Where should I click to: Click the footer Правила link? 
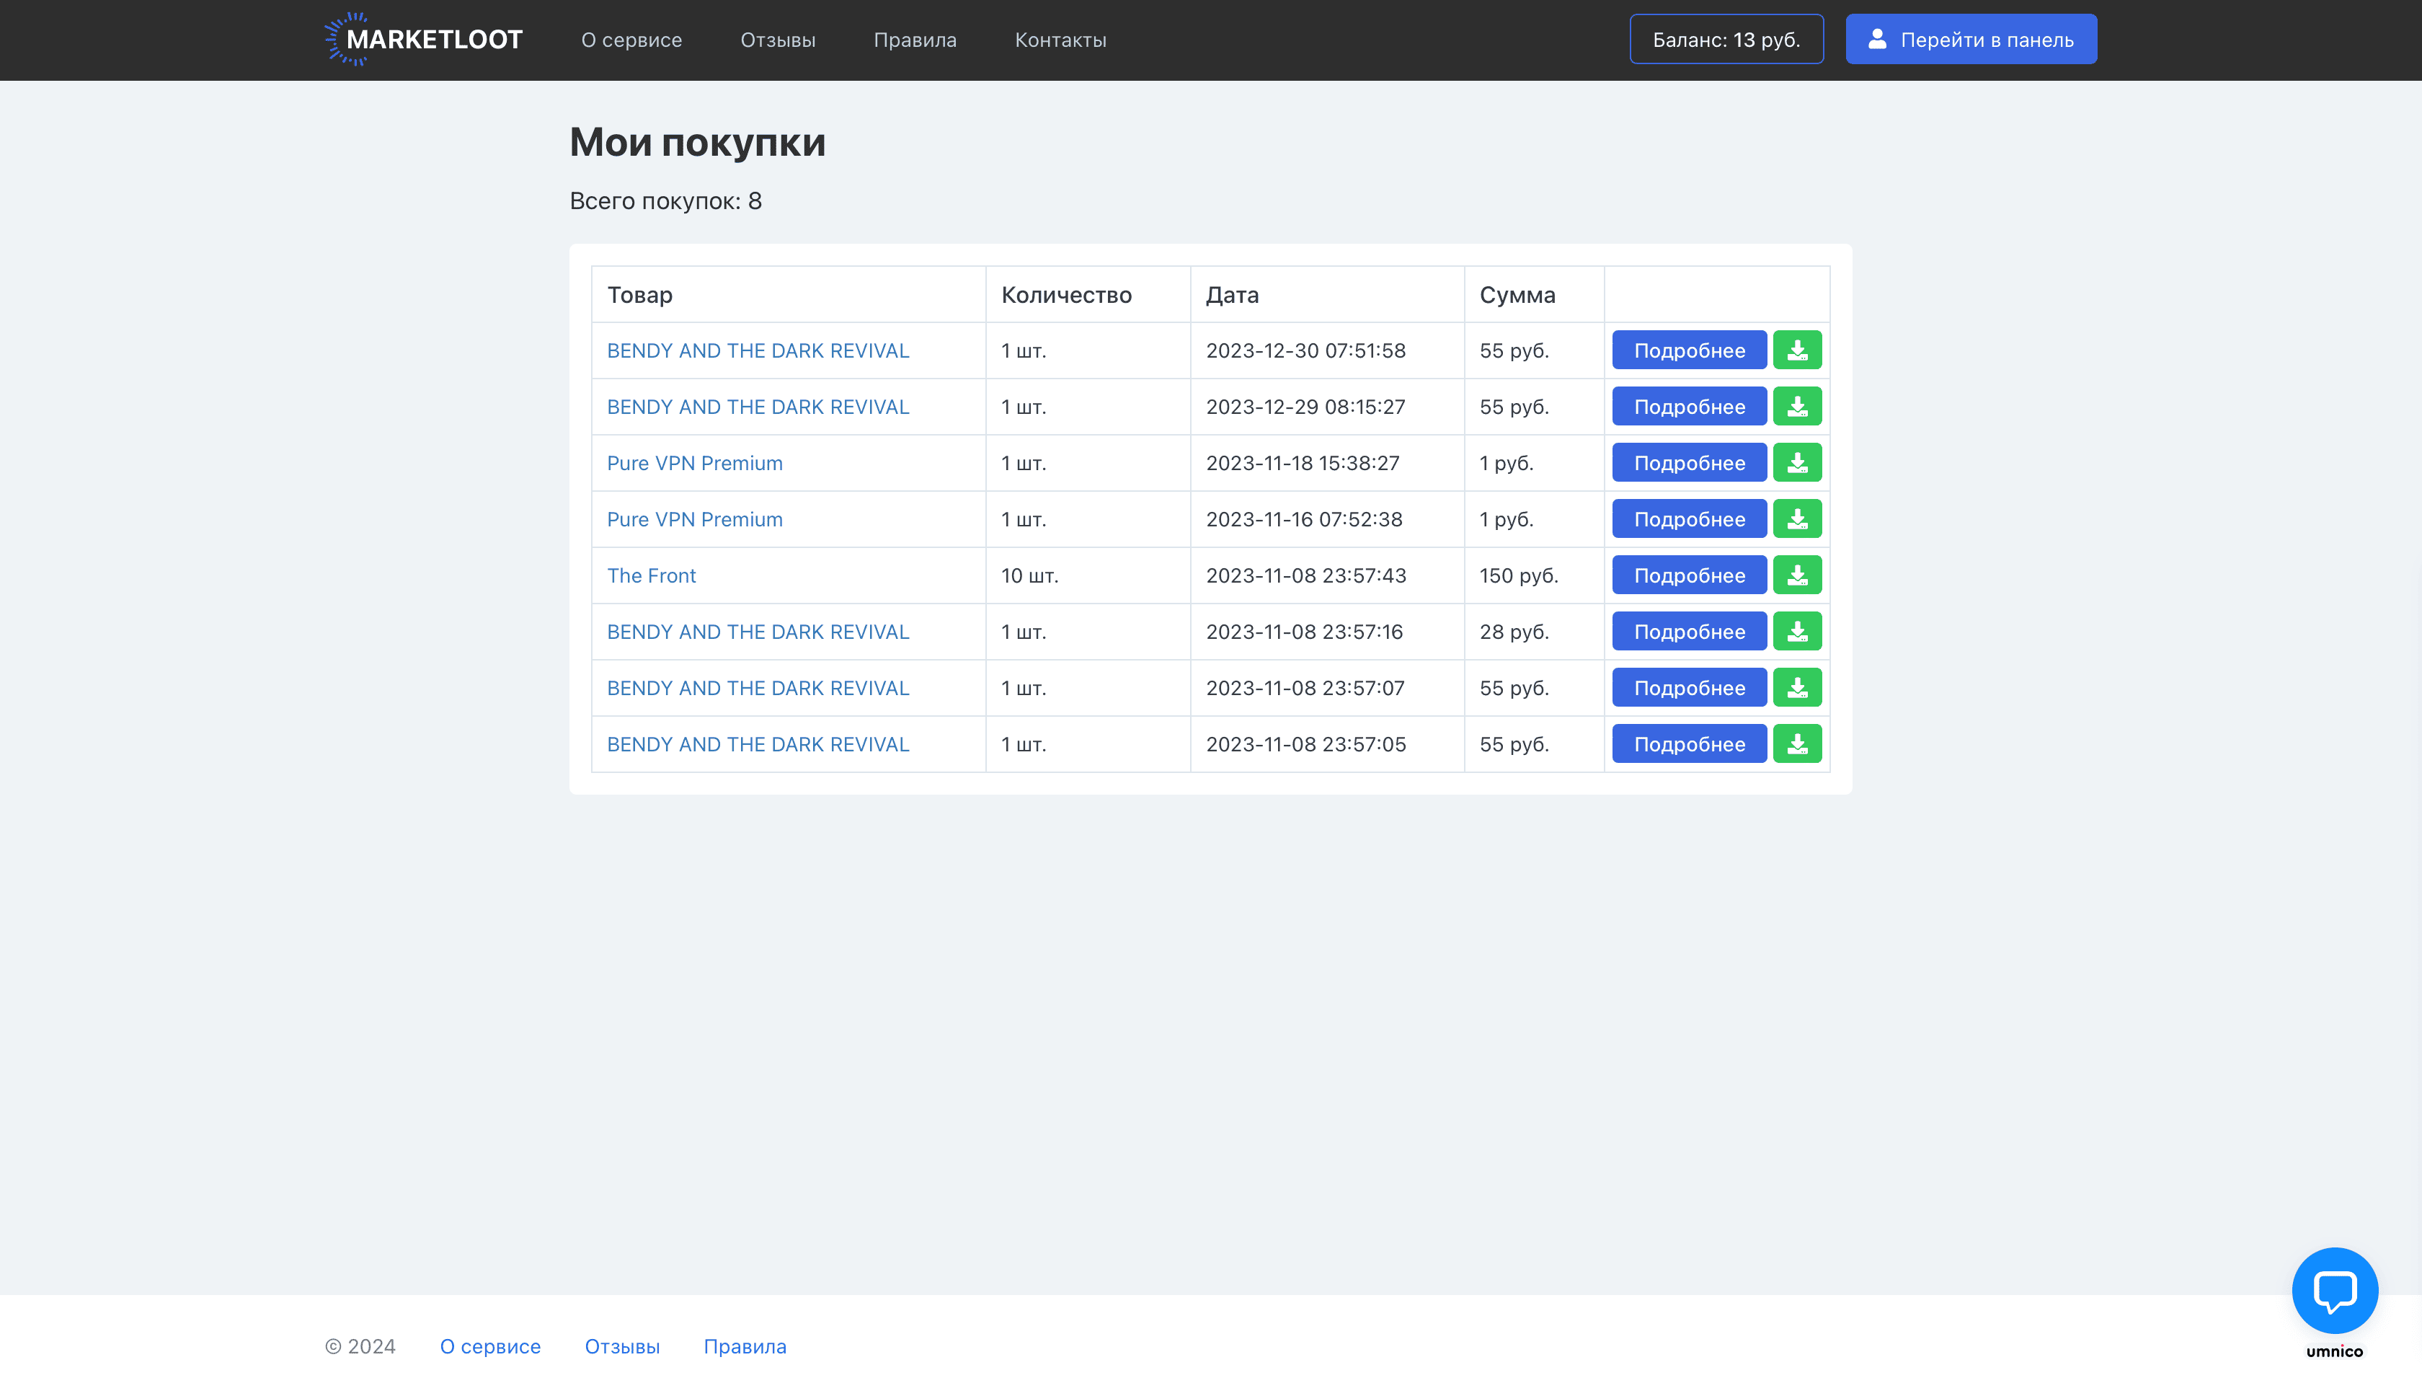tap(744, 1346)
